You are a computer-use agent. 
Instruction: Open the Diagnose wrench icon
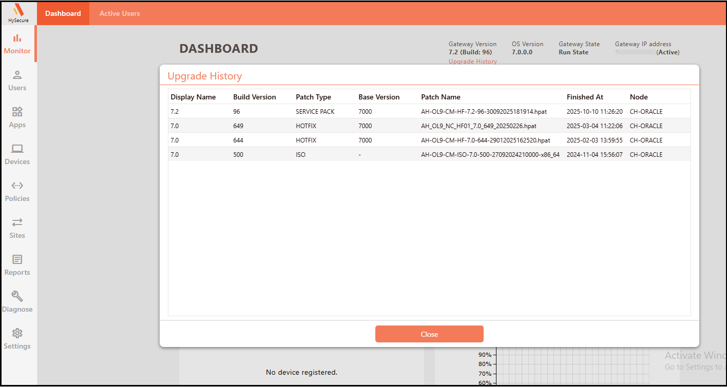point(17,296)
